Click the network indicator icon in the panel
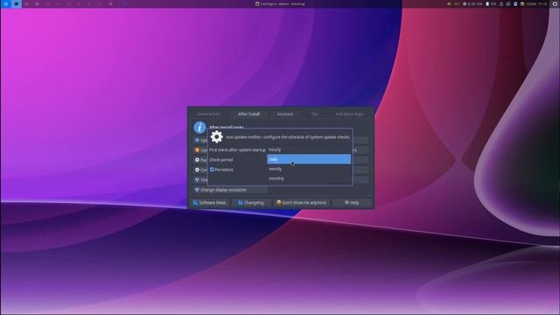 tap(465, 3)
